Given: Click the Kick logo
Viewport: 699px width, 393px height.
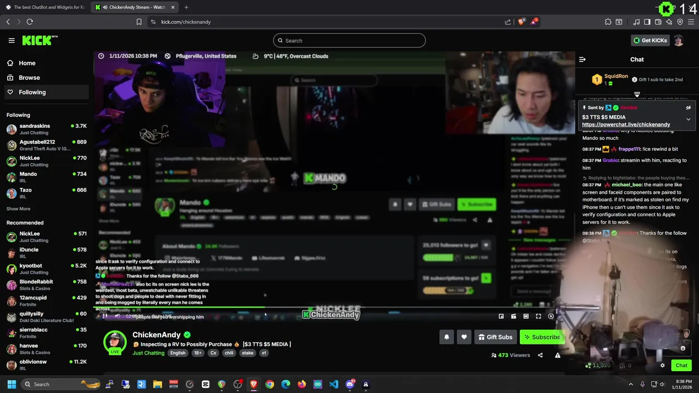Looking at the screenshot, I should (x=39, y=40).
